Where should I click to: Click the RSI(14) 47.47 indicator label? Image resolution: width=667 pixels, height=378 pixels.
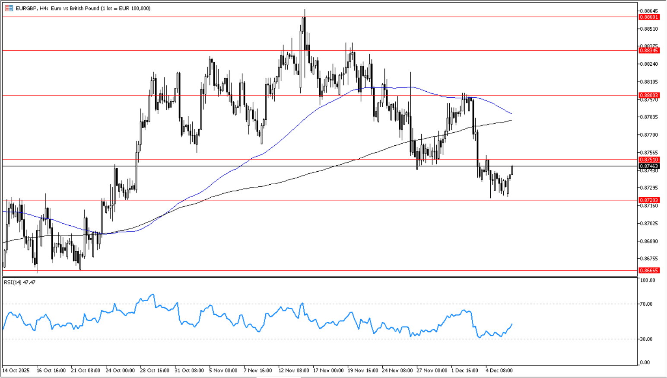pyautogui.click(x=20, y=282)
